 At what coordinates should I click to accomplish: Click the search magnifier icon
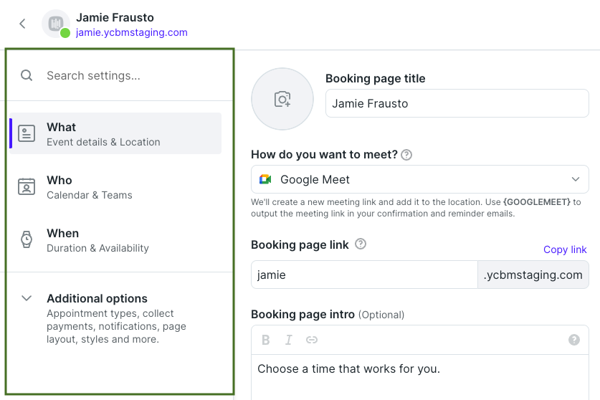[x=27, y=75]
